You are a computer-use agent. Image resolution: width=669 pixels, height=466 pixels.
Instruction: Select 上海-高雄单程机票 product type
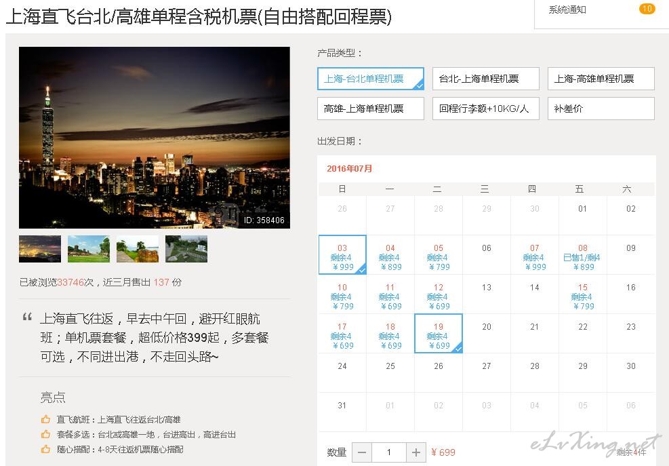601,79
